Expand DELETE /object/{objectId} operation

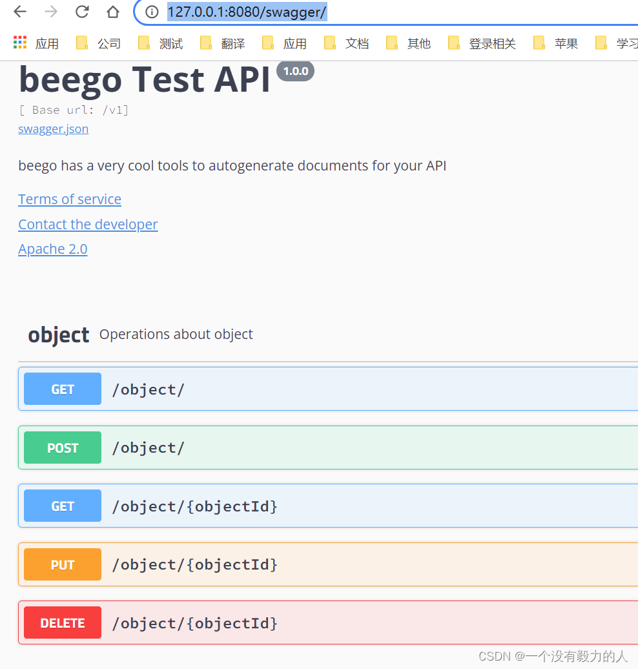point(328,623)
